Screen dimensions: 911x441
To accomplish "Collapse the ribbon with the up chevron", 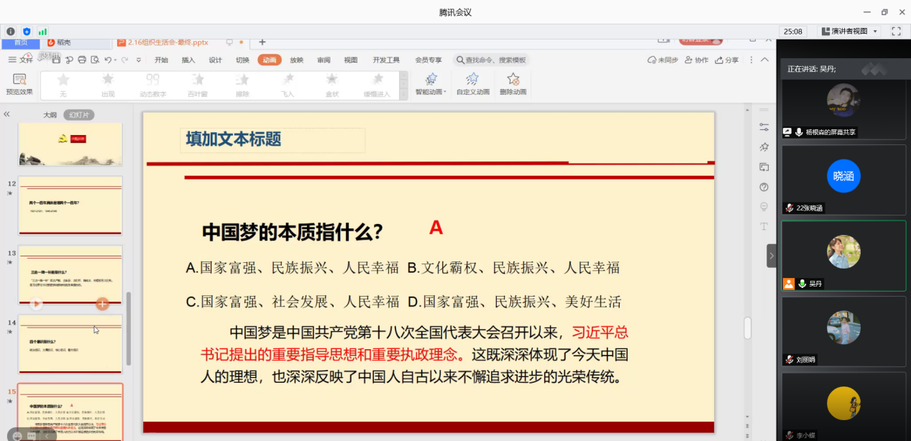I will tap(765, 60).
